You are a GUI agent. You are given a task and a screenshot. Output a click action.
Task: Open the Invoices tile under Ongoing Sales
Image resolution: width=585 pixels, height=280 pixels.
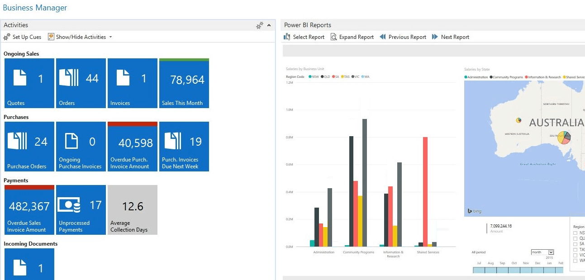[x=133, y=83]
